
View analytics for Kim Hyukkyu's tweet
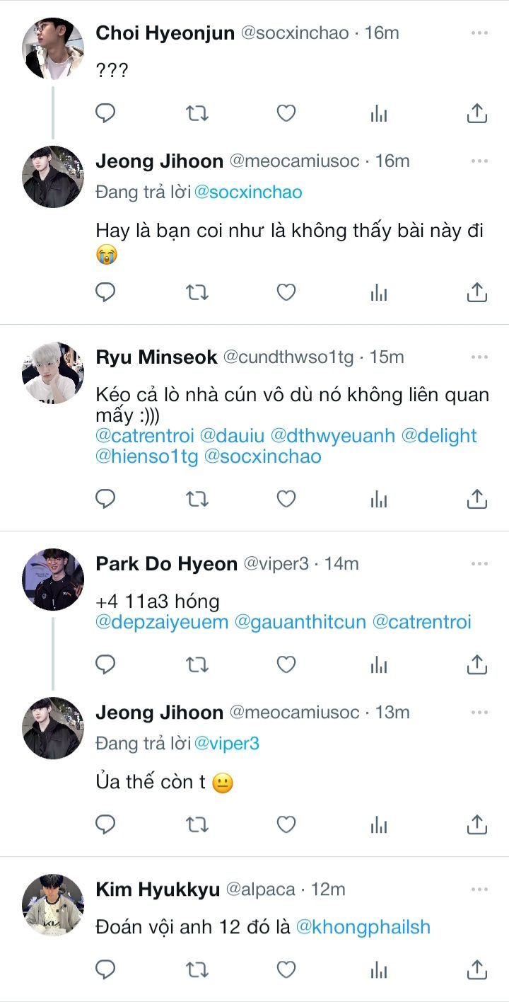pos(379,968)
